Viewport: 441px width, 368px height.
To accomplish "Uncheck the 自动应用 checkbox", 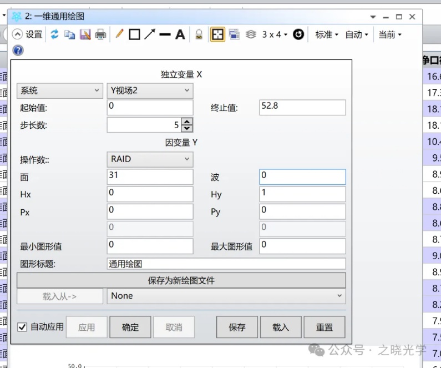I will (x=23, y=327).
